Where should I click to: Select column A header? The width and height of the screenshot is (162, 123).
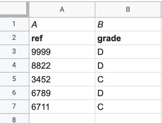pyautogui.click(x=62, y=9)
